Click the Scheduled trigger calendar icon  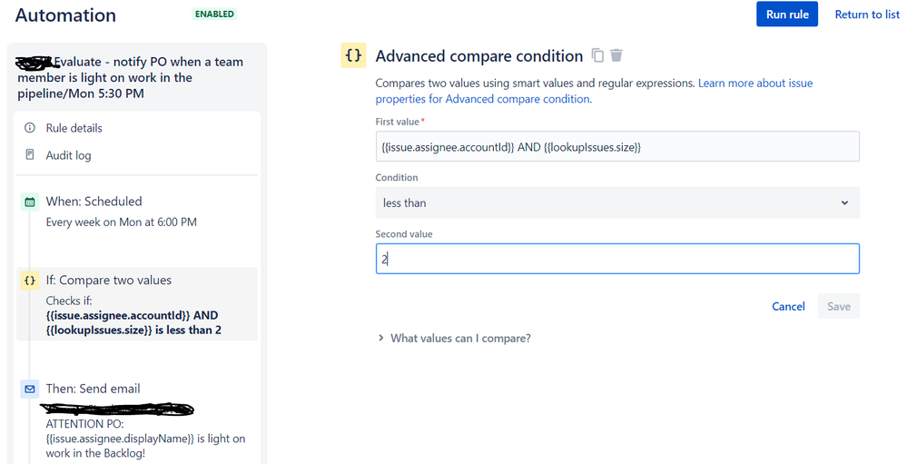tap(29, 202)
